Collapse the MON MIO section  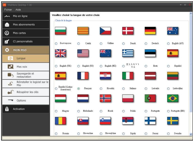pyautogui.click(x=25, y=50)
